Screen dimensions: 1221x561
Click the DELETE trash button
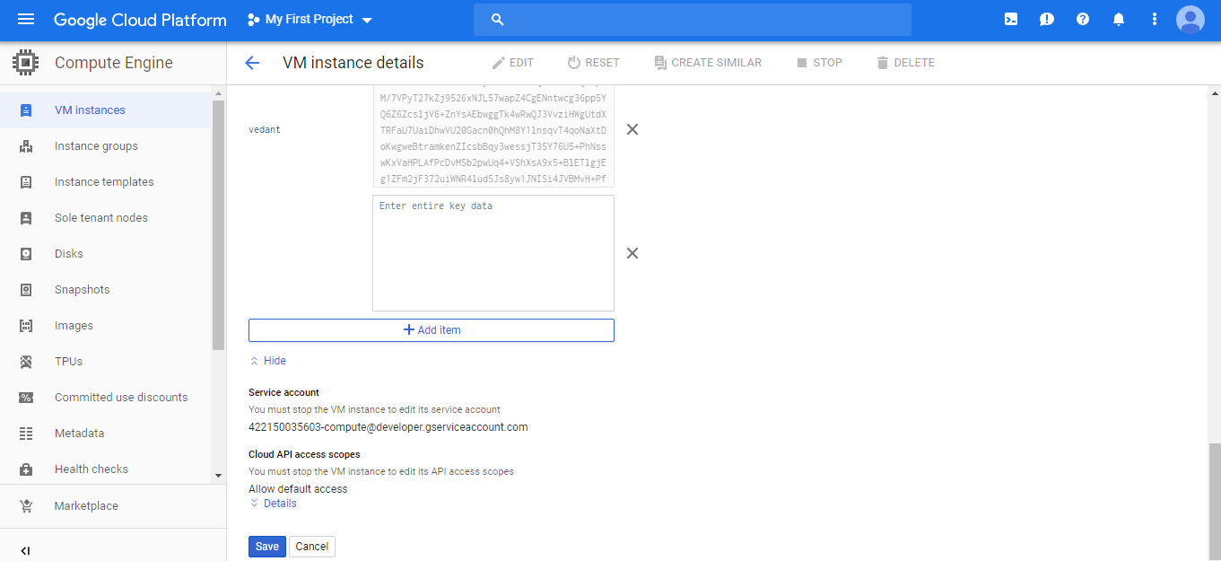pyautogui.click(x=905, y=63)
